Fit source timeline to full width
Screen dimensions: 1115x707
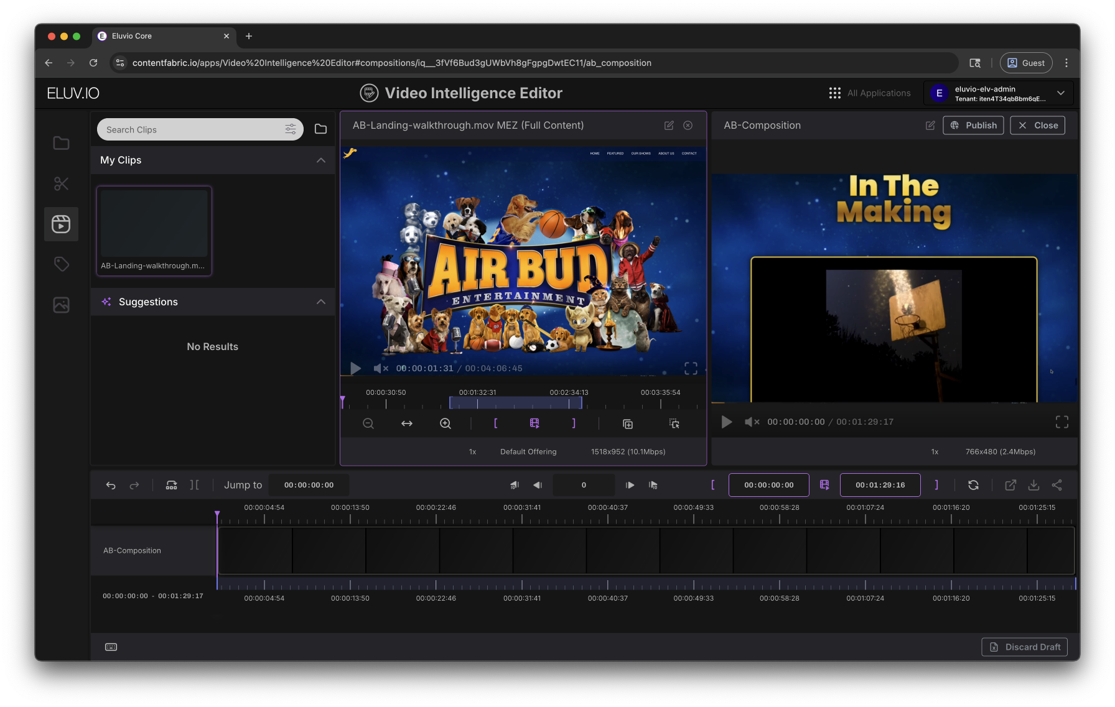point(407,423)
